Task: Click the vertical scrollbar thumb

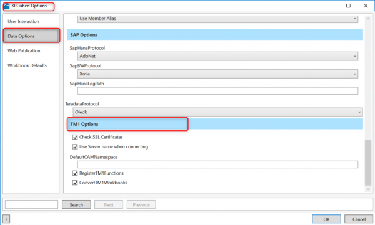Action: click(x=368, y=163)
